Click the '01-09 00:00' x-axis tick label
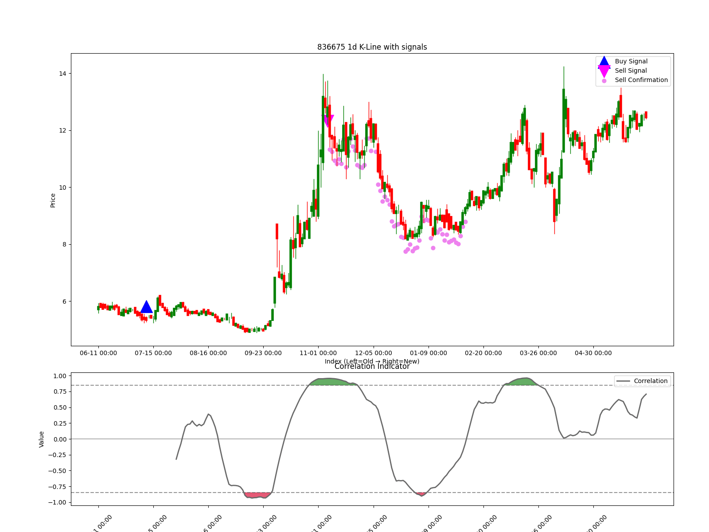Viewport: 709px width, 532px height. [x=429, y=353]
